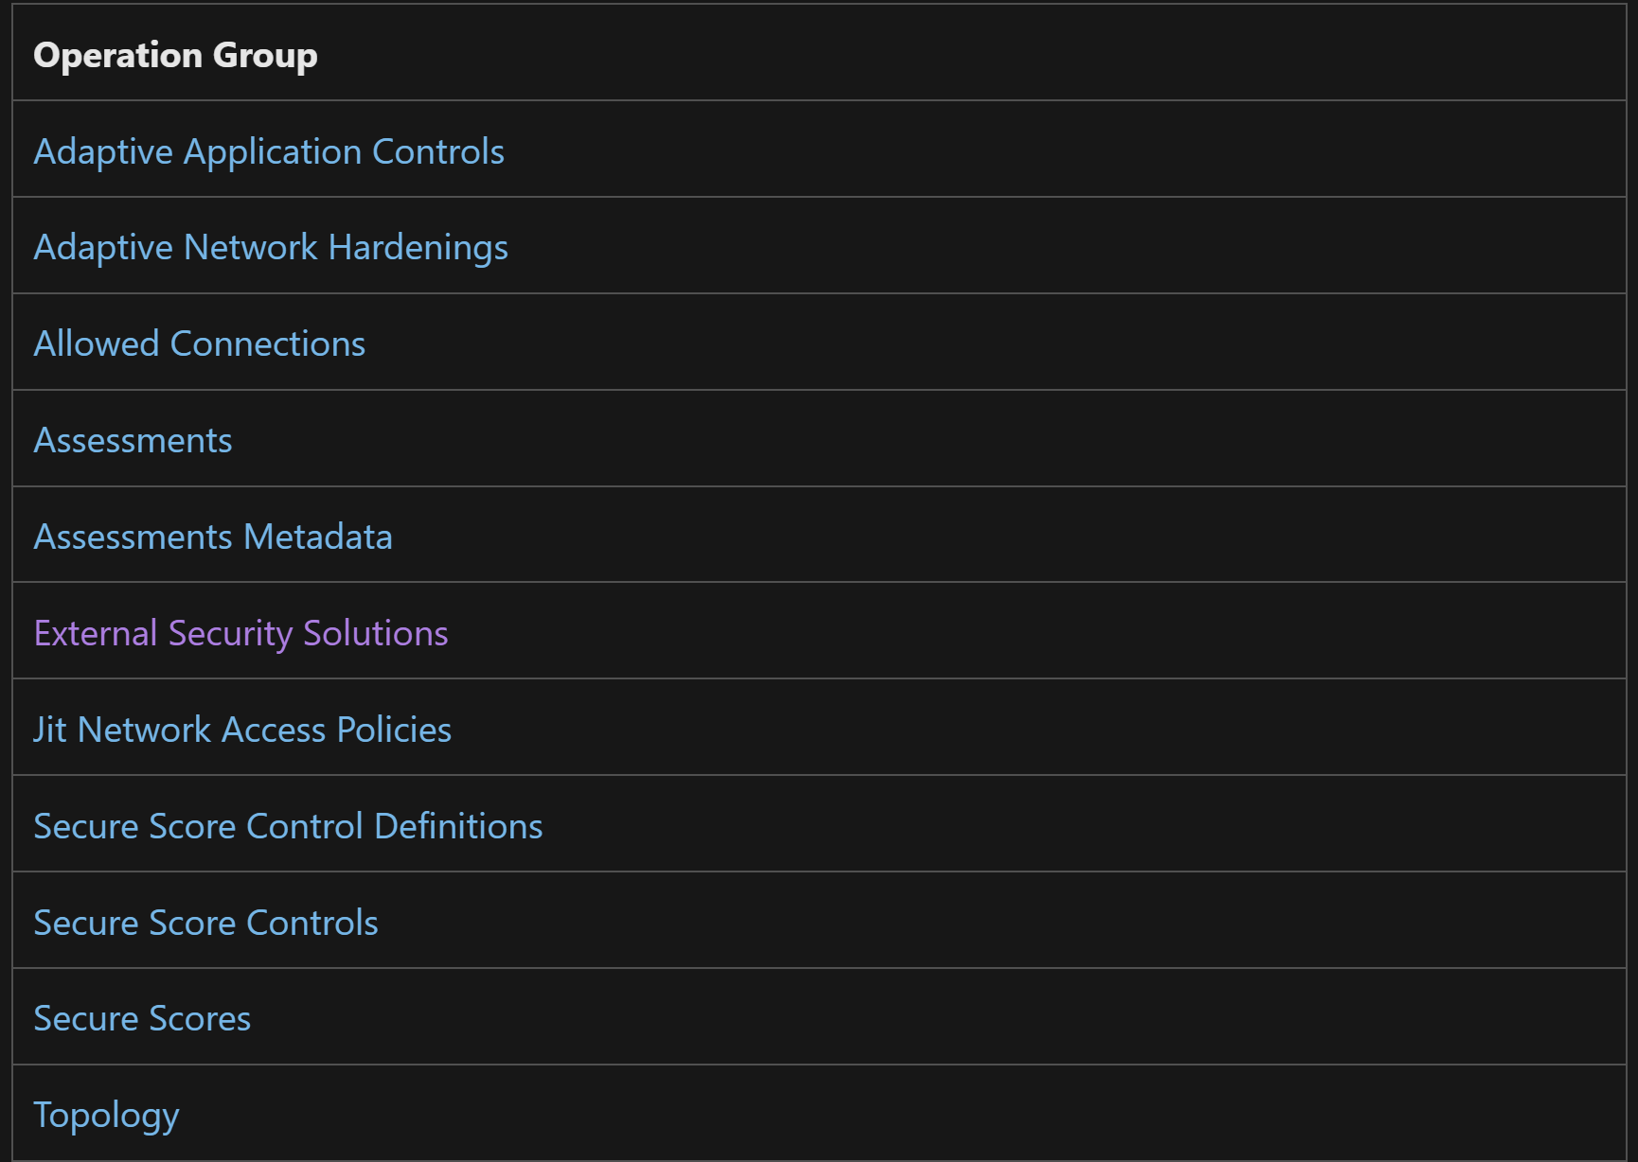
Task: Open the Assessments operation group
Action: 133,440
